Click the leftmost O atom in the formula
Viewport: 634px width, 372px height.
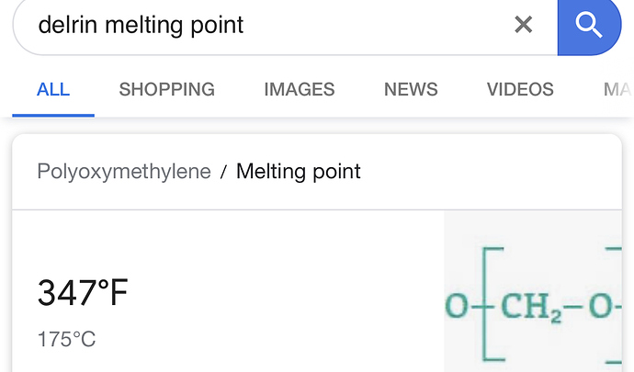457,306
